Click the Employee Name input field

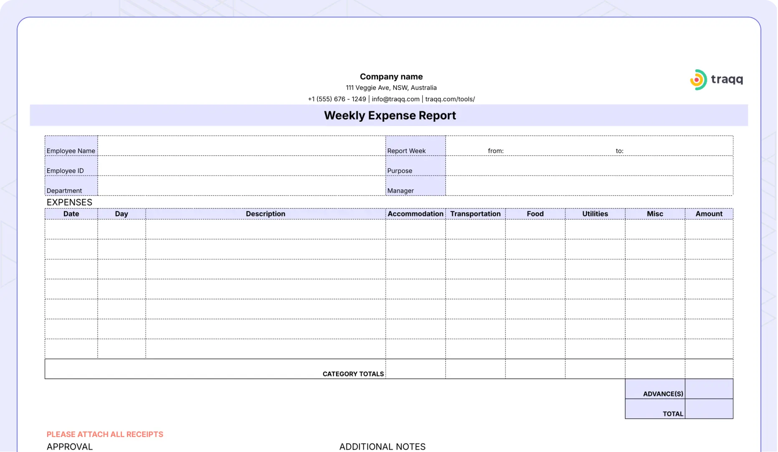[x=242, y=146]
